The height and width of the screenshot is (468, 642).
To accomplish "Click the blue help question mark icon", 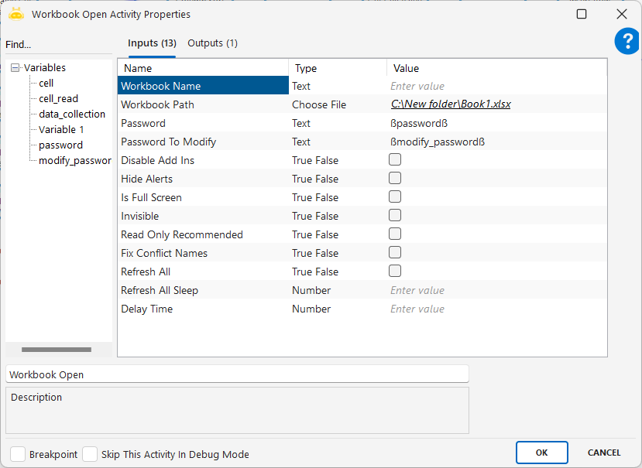I will pos(627,42).
